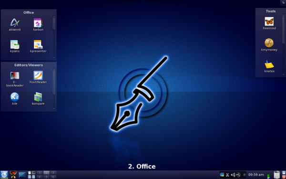Open the KDE Kickoff application launcher
Screen dimensions: 286x179
click(x=4, y=175)
